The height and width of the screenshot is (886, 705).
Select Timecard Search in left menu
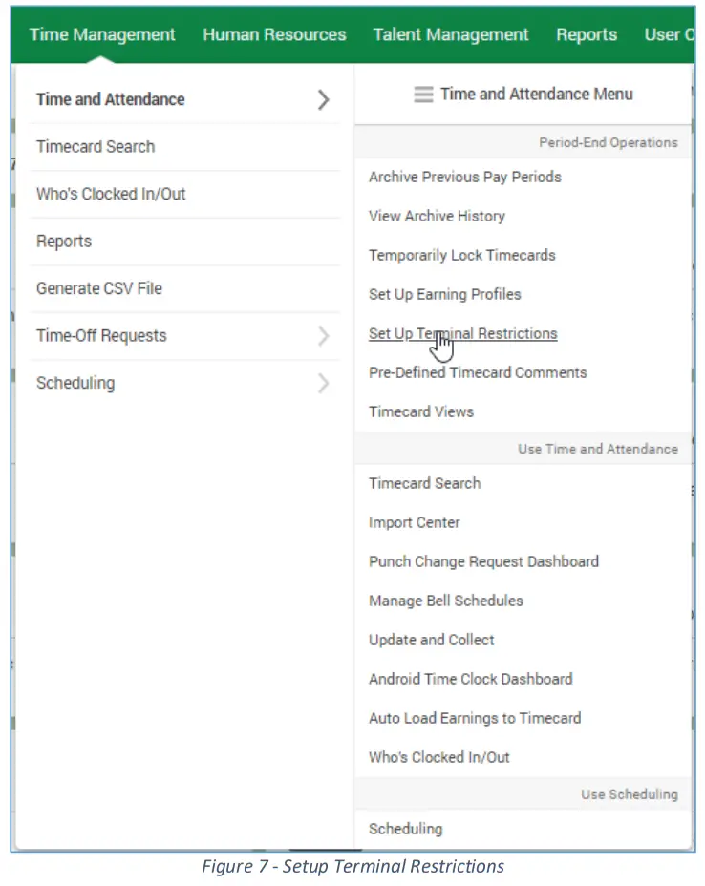coord(96,147)
